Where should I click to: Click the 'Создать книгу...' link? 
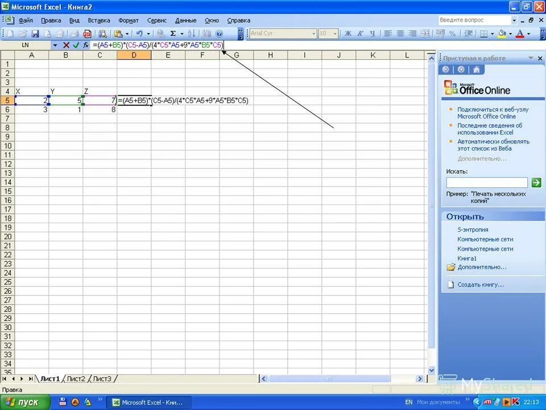480,285
